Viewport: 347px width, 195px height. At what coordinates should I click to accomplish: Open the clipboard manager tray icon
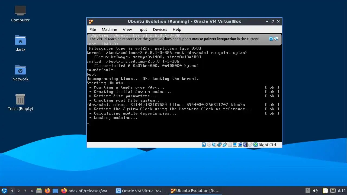(x=325, y=191)
